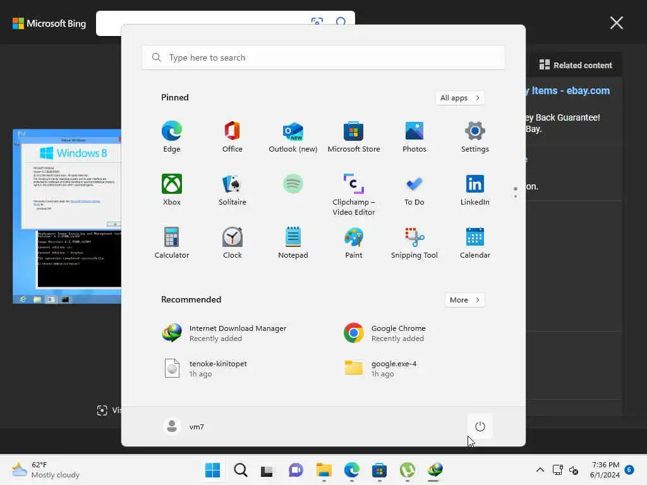Show hidden system tray icons
Viewport: 647px width, 485px height.
[x=540, y=470]
